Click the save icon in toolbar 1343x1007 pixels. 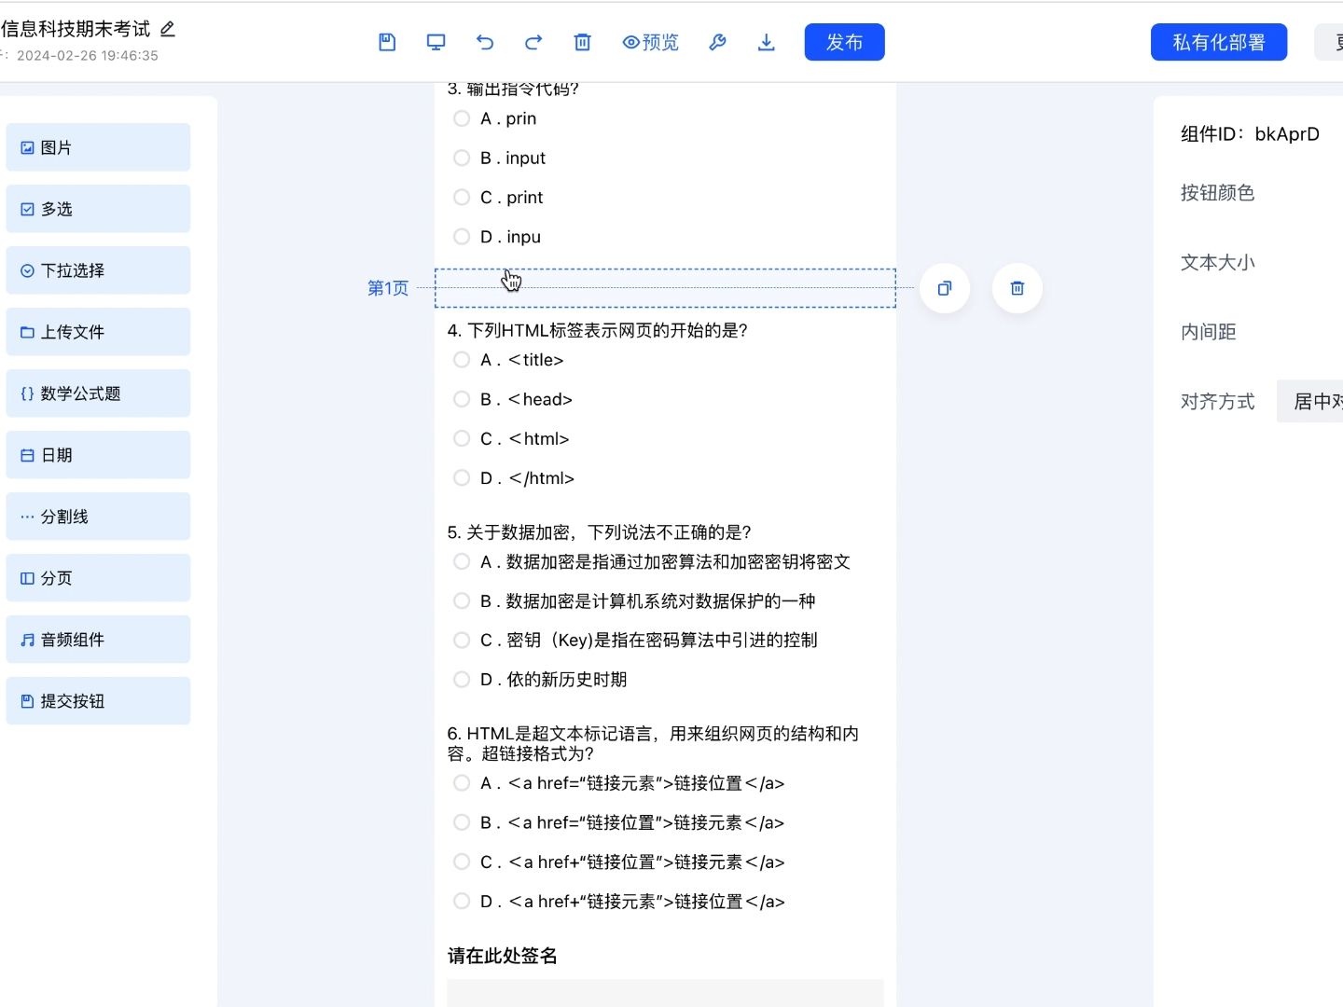pos(387,42)
